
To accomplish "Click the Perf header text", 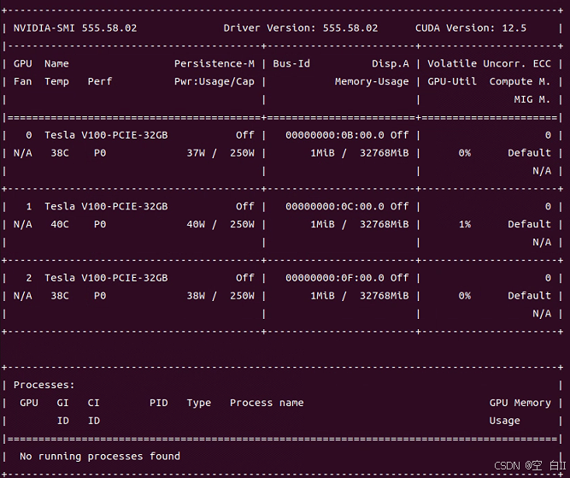I will 100,81.
